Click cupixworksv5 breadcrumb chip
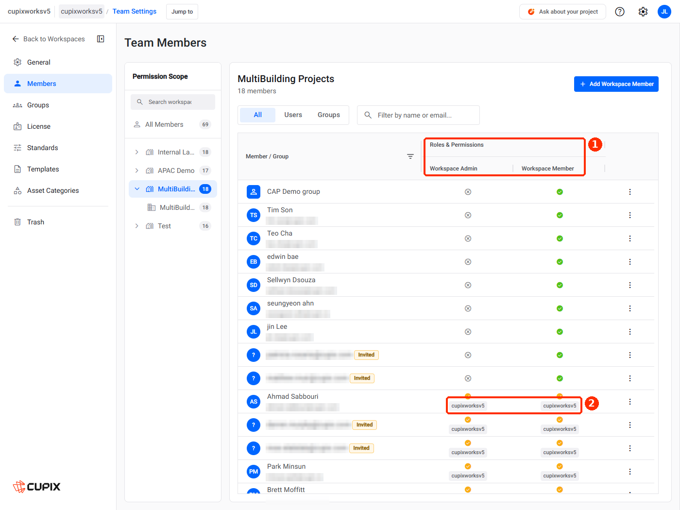Viewport: 680px width, 510px height. (82, 11)
